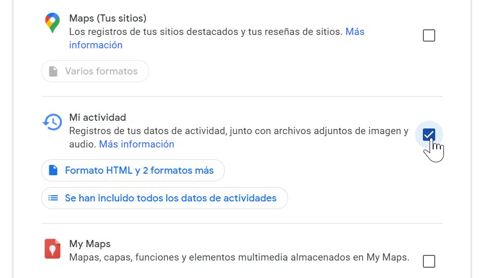Screen dimensions: 481x278
Task: Click the file icon in Varios formatos chip
Action: pyautogui.click(x=53, y=71)
